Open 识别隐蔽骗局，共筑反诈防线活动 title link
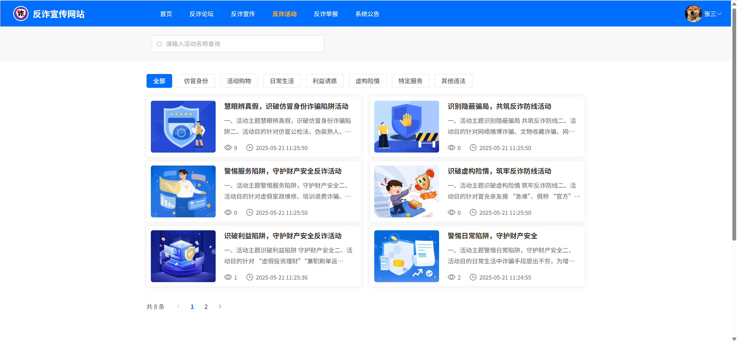Screen dimensions: 737x342 pos(499,107)
